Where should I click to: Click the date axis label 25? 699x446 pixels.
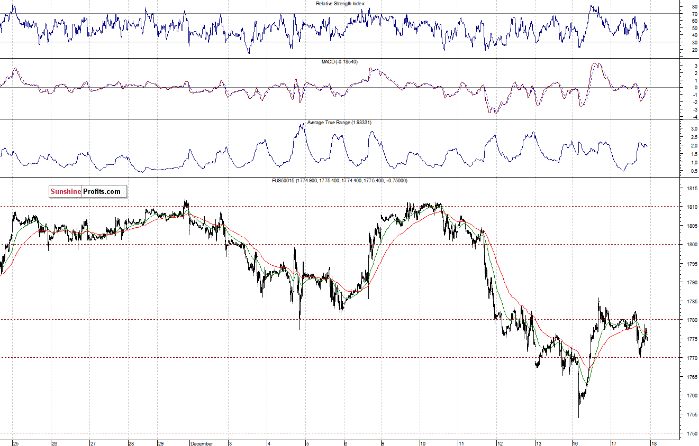(x=15, y=443)
